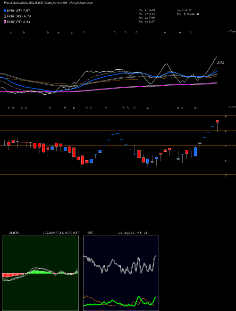The image size is (236, 311).
Task: Click the price axis label 5
Action: (226, 175)
